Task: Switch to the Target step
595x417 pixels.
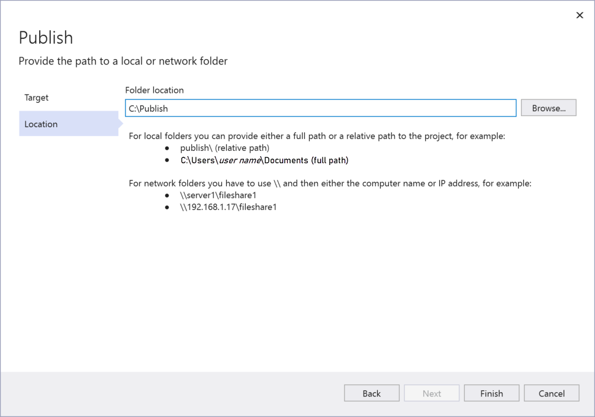Action: pos(36,97)
